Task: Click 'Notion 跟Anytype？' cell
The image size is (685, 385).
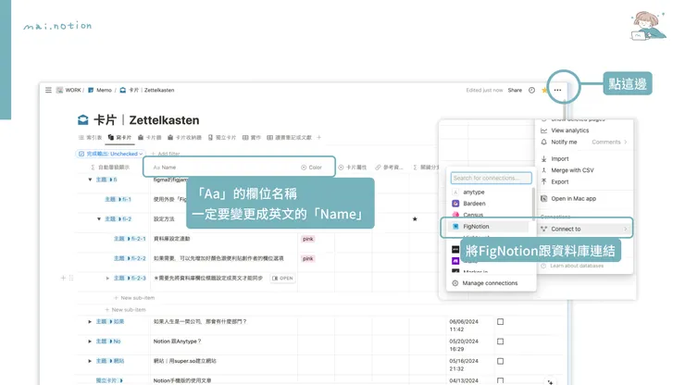Action: (178, 342)
